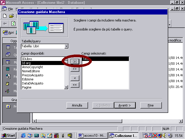Select the Report object icon in sidebar
This screenshot has height=139, width=185.
pyautogui.click(x=8, y=69)
